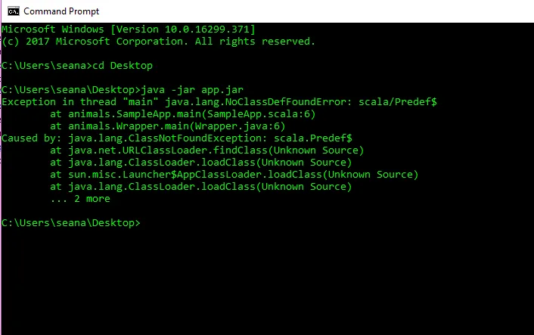Screen dimensions: 534x335
Task: Click the SampleApp.scala:6 stack trace reference
Action: 258,114
